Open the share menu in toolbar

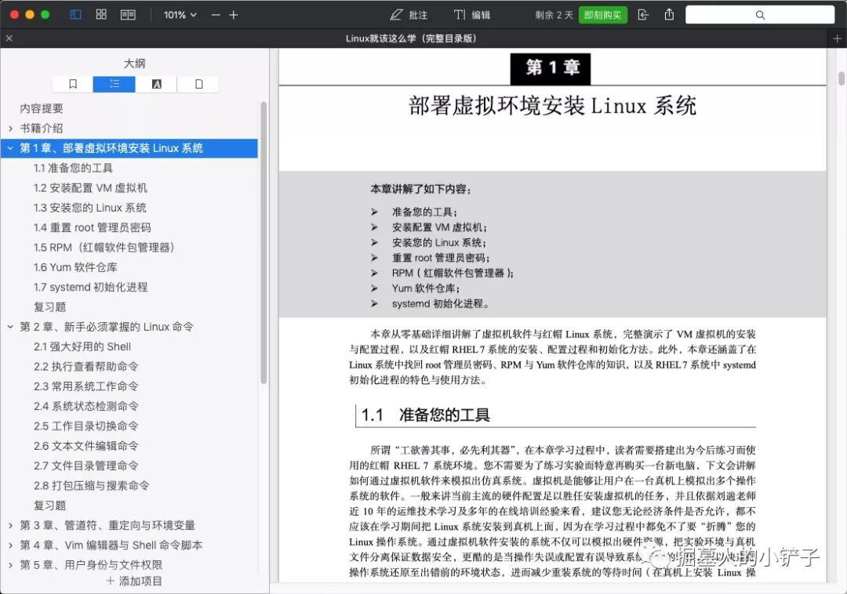tap(669, 14)
